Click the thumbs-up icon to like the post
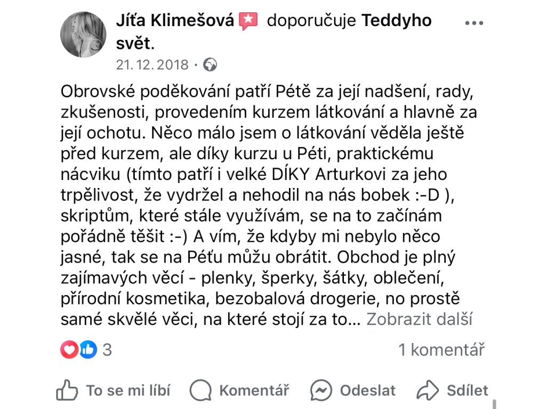The width and height of the screenshot is (546, 409). pyautogui.click(x=67, y=390)
